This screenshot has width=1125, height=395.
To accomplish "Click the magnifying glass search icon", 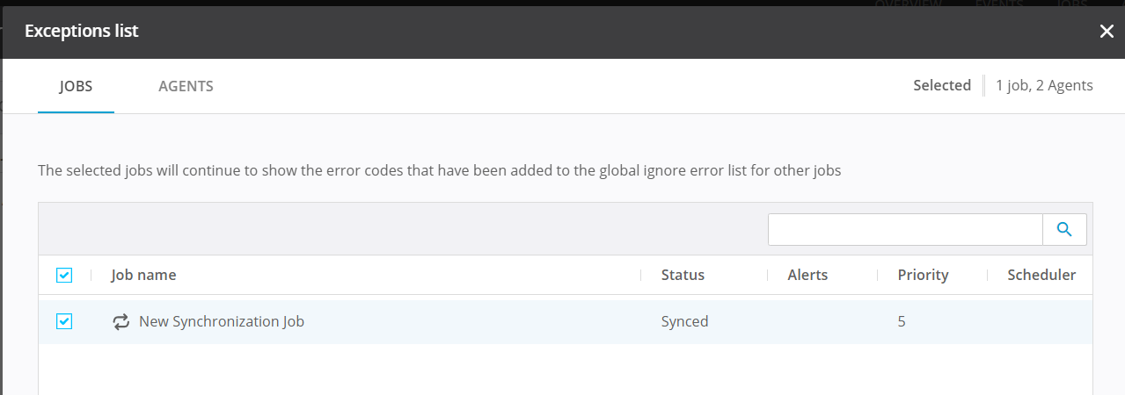I will pos(1064,229).
